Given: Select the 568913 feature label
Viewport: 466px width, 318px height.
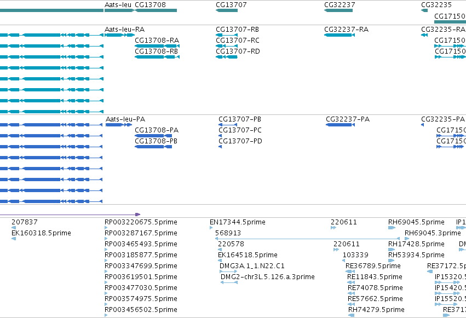Looking at the screenshot, I should (x=228, y=233).
